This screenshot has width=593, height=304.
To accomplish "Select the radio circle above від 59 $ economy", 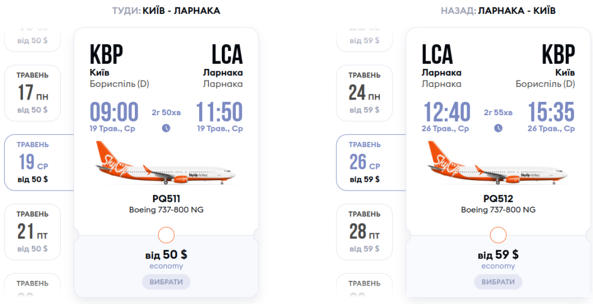I will (498, 235).
